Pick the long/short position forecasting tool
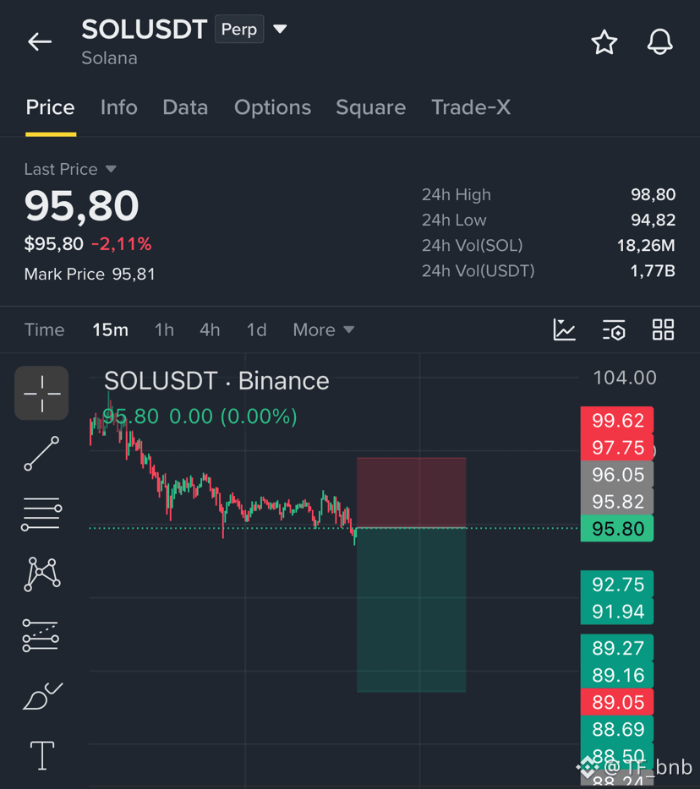 (41, 635)
